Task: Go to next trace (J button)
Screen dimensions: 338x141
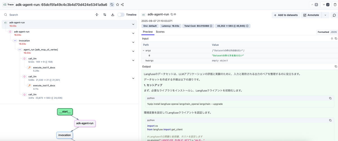Action: [326, 4]
